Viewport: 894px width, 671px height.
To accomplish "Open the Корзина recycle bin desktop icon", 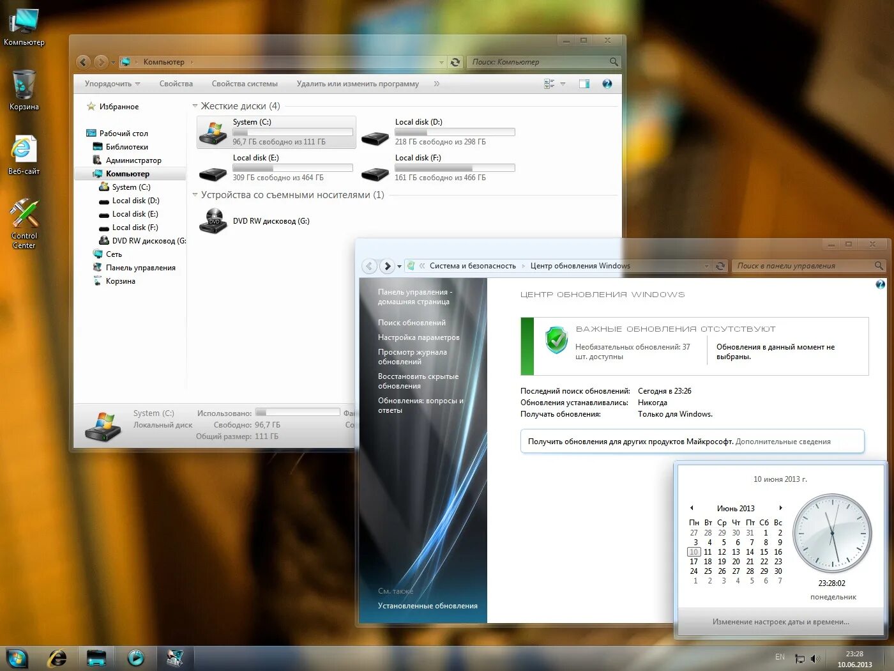I will 24,90.
